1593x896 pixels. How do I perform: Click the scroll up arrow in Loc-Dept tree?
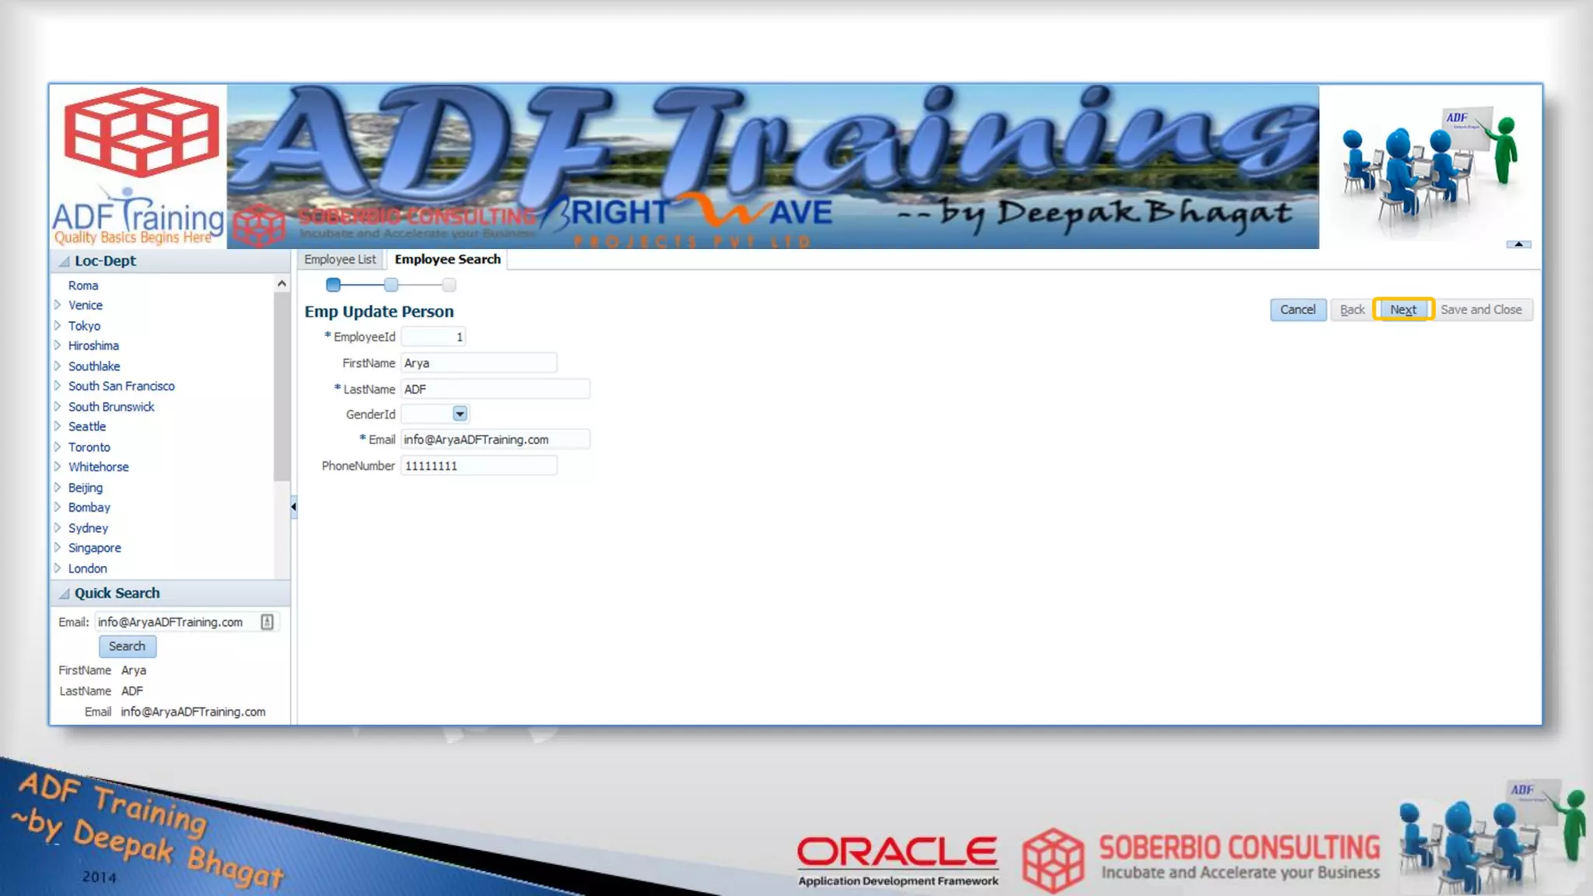point(282,284)
